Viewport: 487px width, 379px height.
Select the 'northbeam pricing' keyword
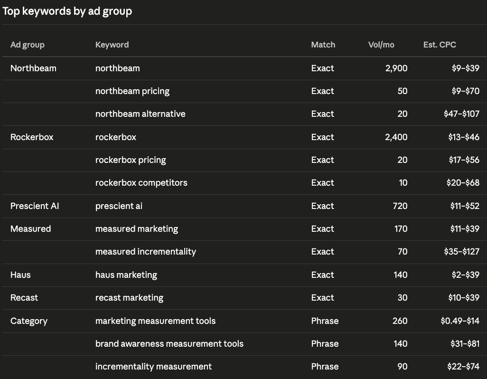coord(132,91)
